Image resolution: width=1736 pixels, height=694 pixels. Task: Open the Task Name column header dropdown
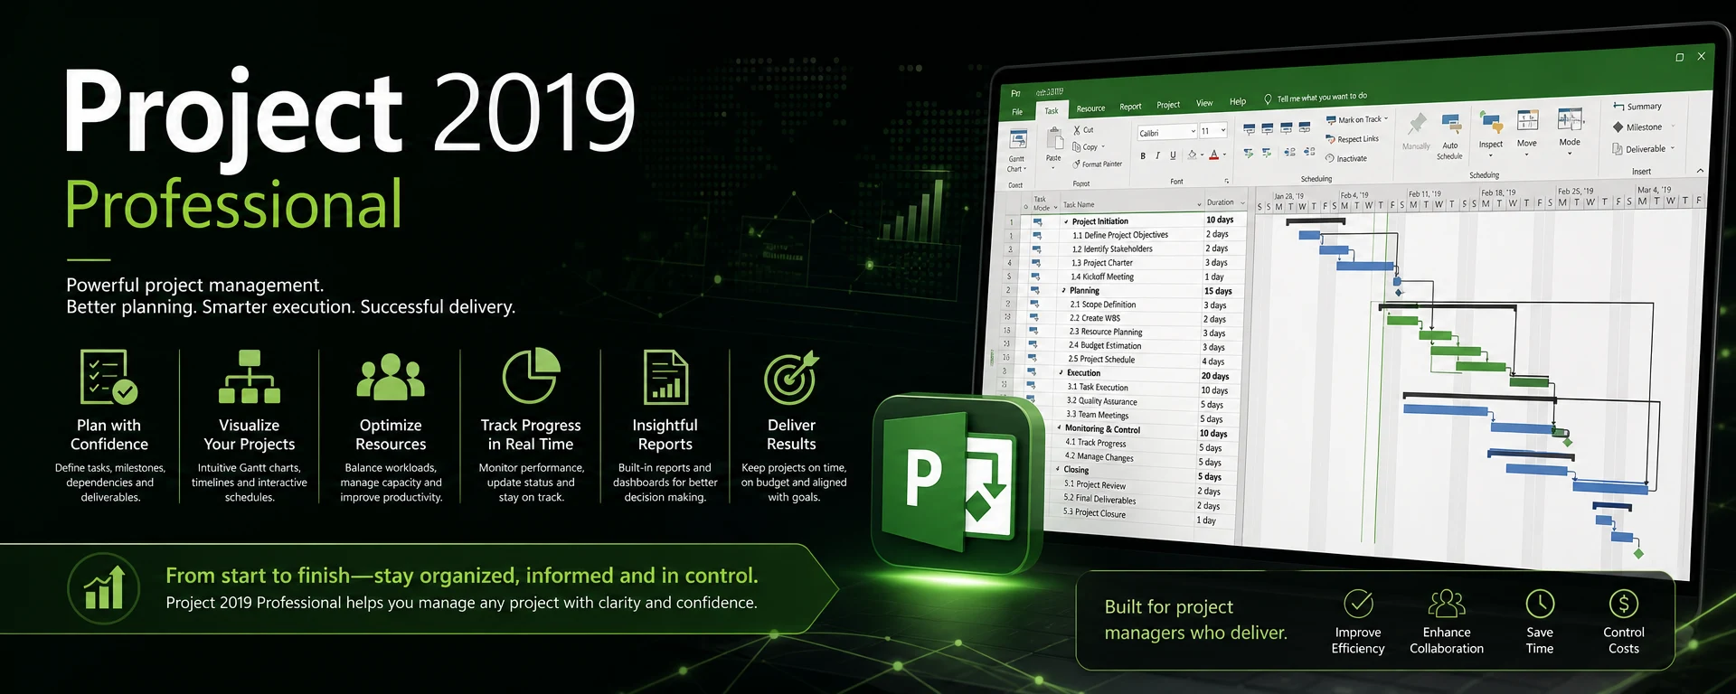point(1200,204)
